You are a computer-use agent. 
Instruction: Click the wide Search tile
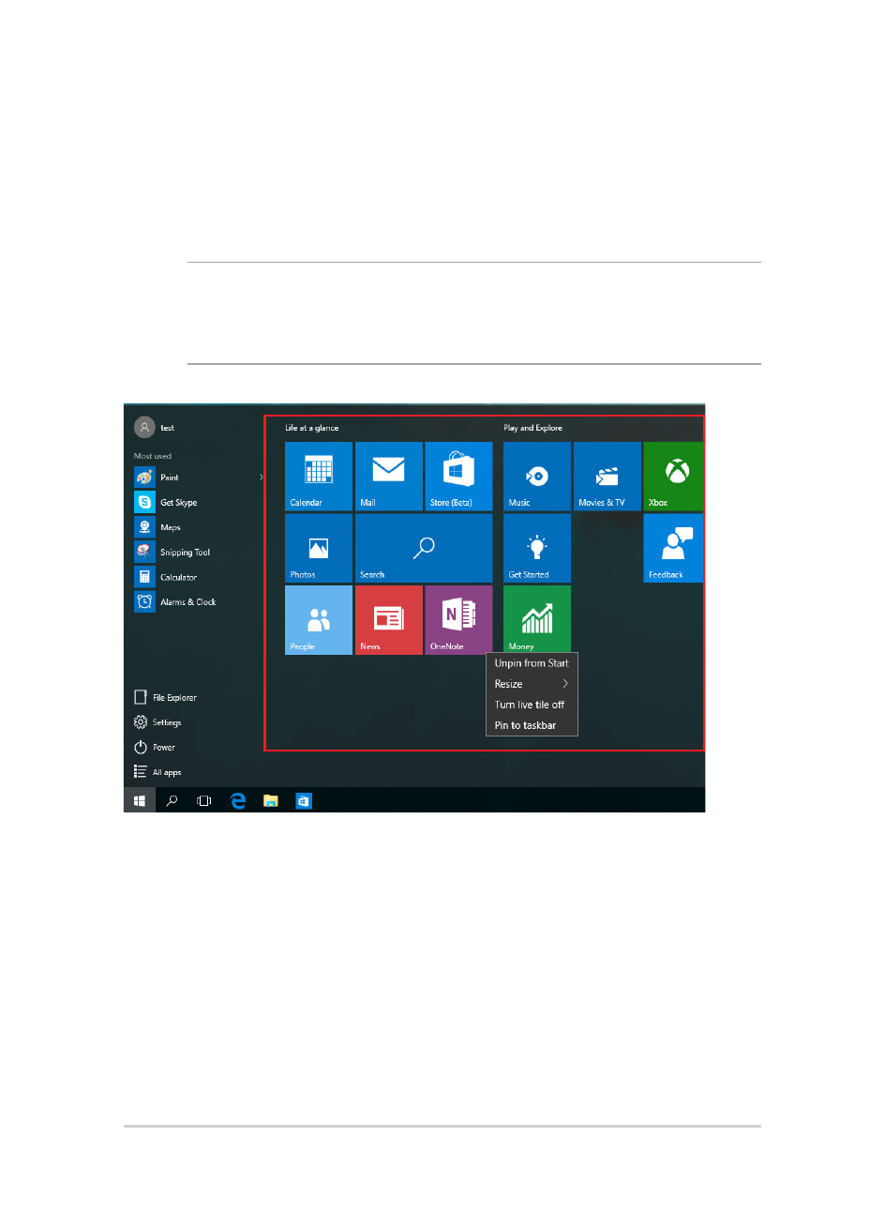pos(424,548)
